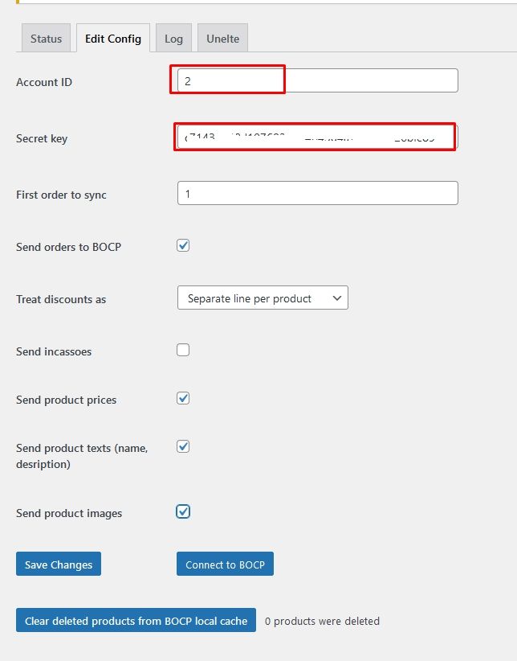517x661 pixels.
Task: Uncheck Send orders to BOCP checkbox
Action: click(183, 245)
